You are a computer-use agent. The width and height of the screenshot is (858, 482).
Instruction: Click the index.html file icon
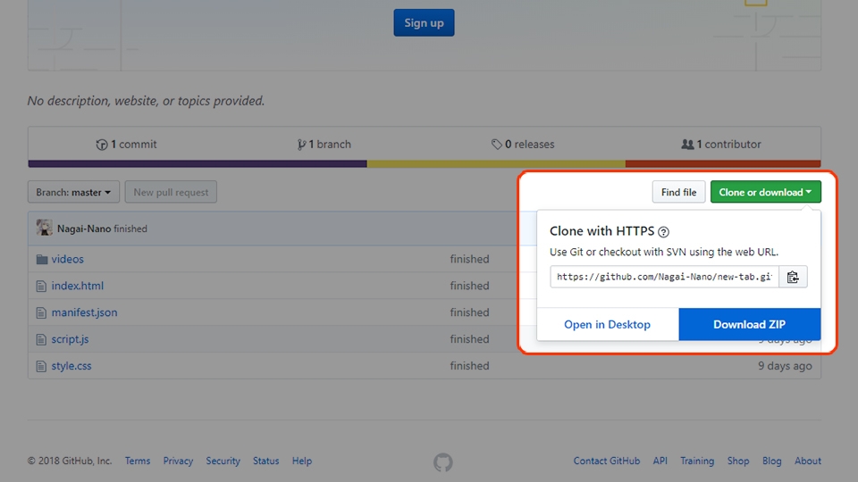[41, 286]
